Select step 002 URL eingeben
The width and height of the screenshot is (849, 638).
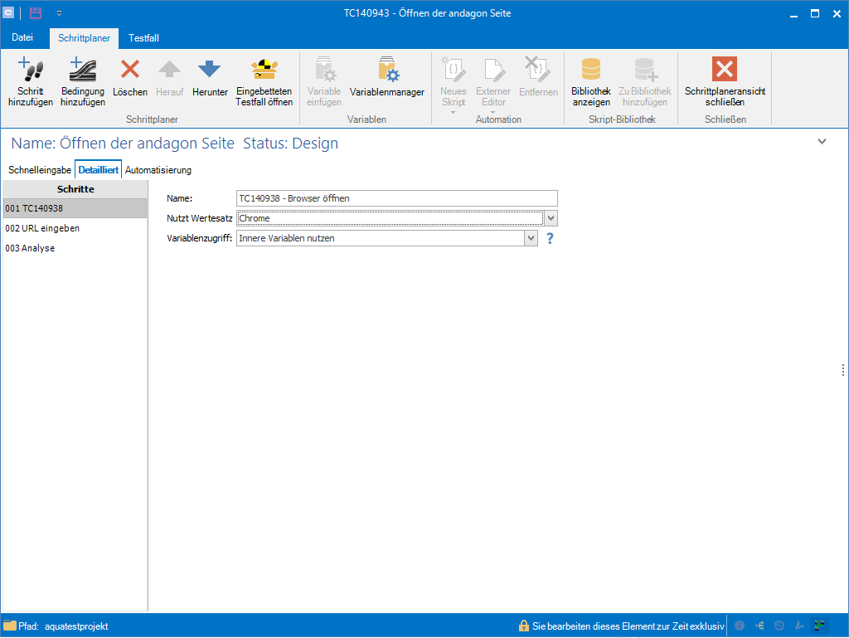(x=42, y=228)
